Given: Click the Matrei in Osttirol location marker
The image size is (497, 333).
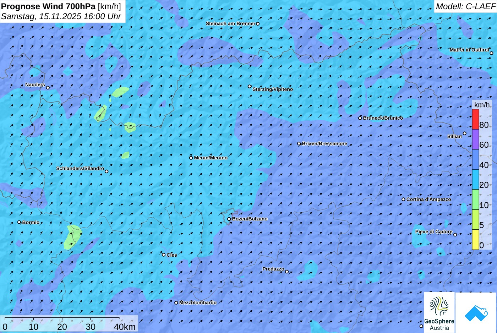Looking at the screenshot, I should pyautogui.click(x=491, y=53).
